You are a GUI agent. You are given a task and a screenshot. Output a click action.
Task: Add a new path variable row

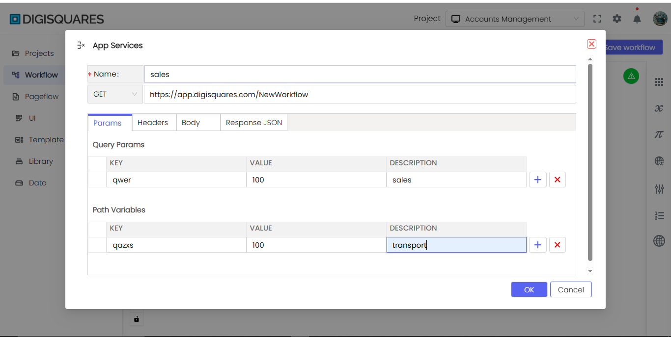click(538, 245)
